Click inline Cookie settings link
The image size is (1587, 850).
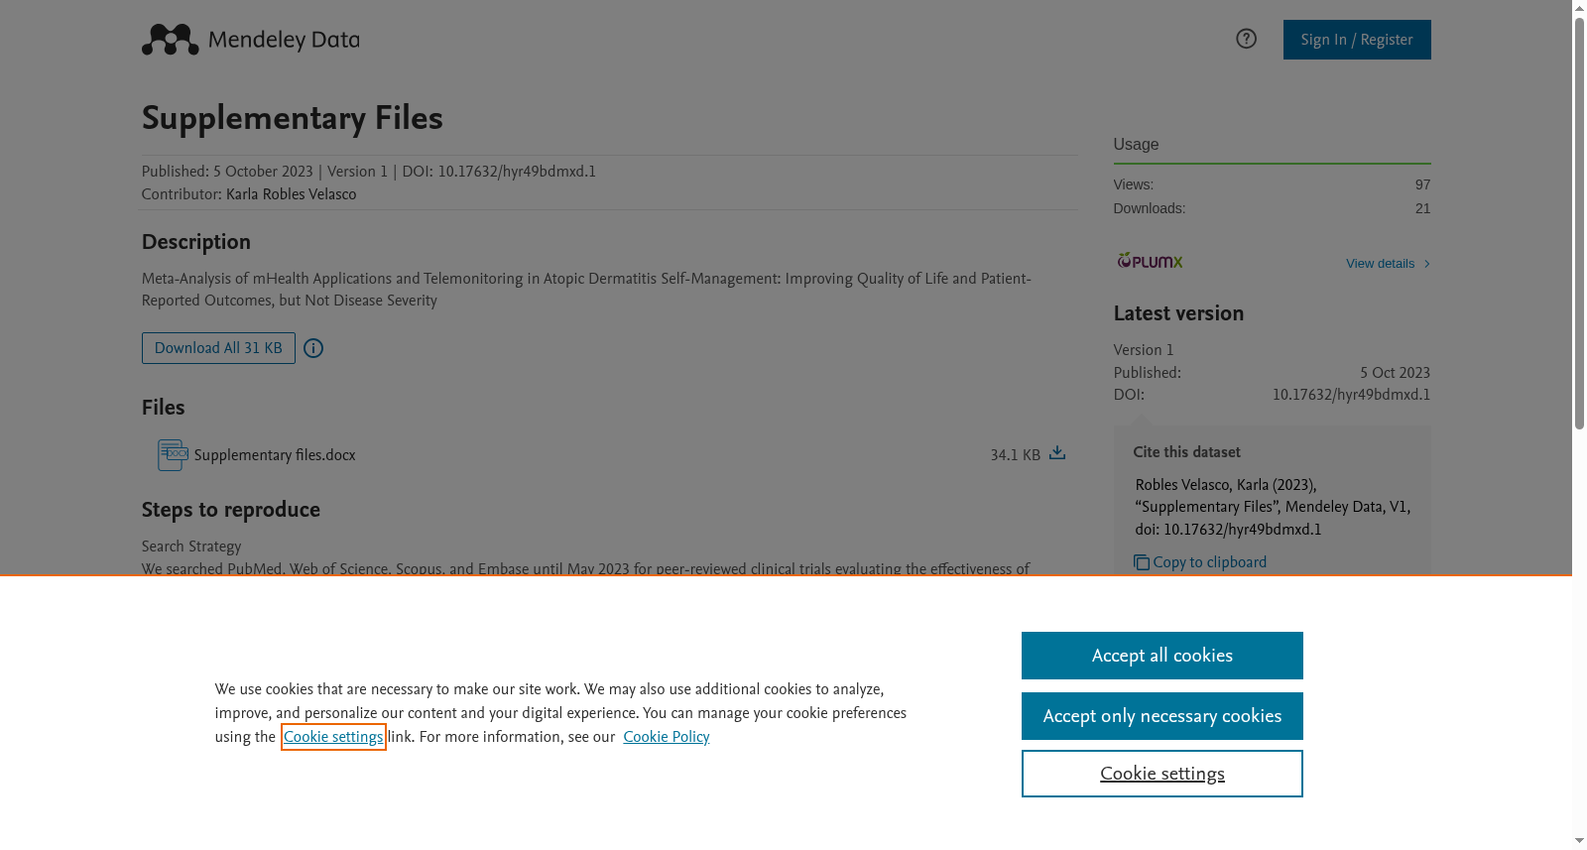click(x=333, y=737)
